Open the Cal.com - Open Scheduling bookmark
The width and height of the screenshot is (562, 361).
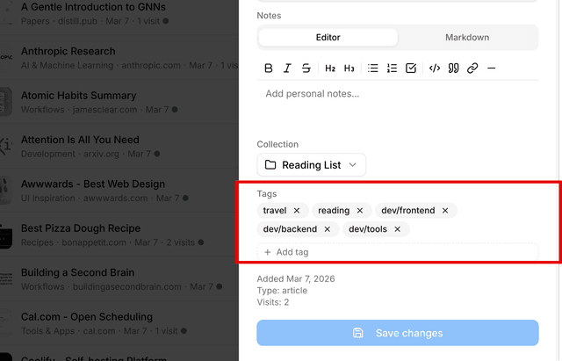(119, 323)
